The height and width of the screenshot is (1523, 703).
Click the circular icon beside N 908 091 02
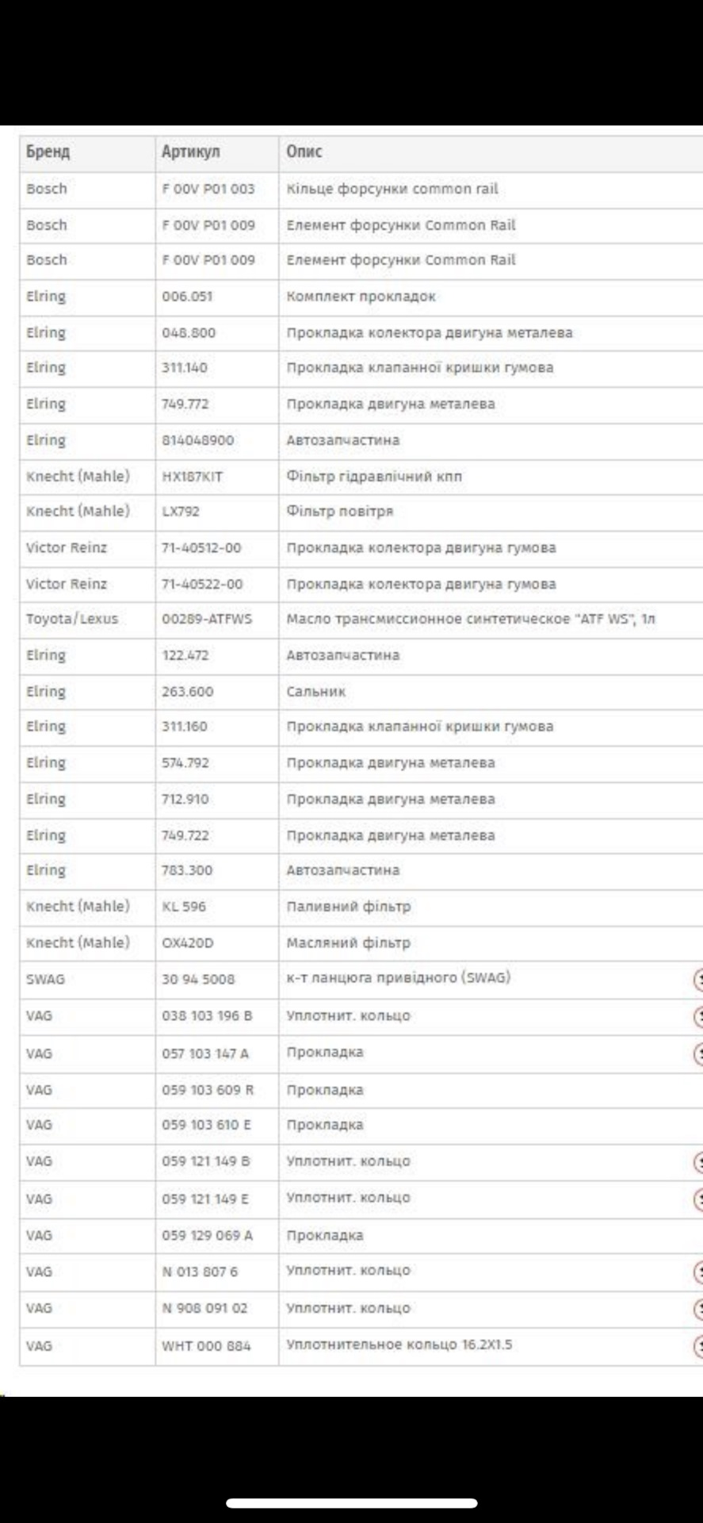coord(698,1308)
